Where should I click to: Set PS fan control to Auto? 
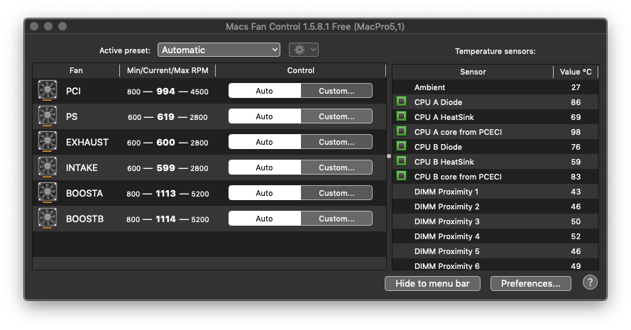click(264, 116)
